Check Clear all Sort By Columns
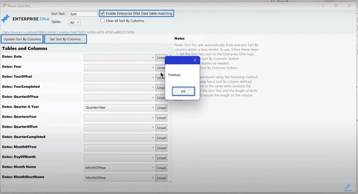358x194 pixels. 102,21
